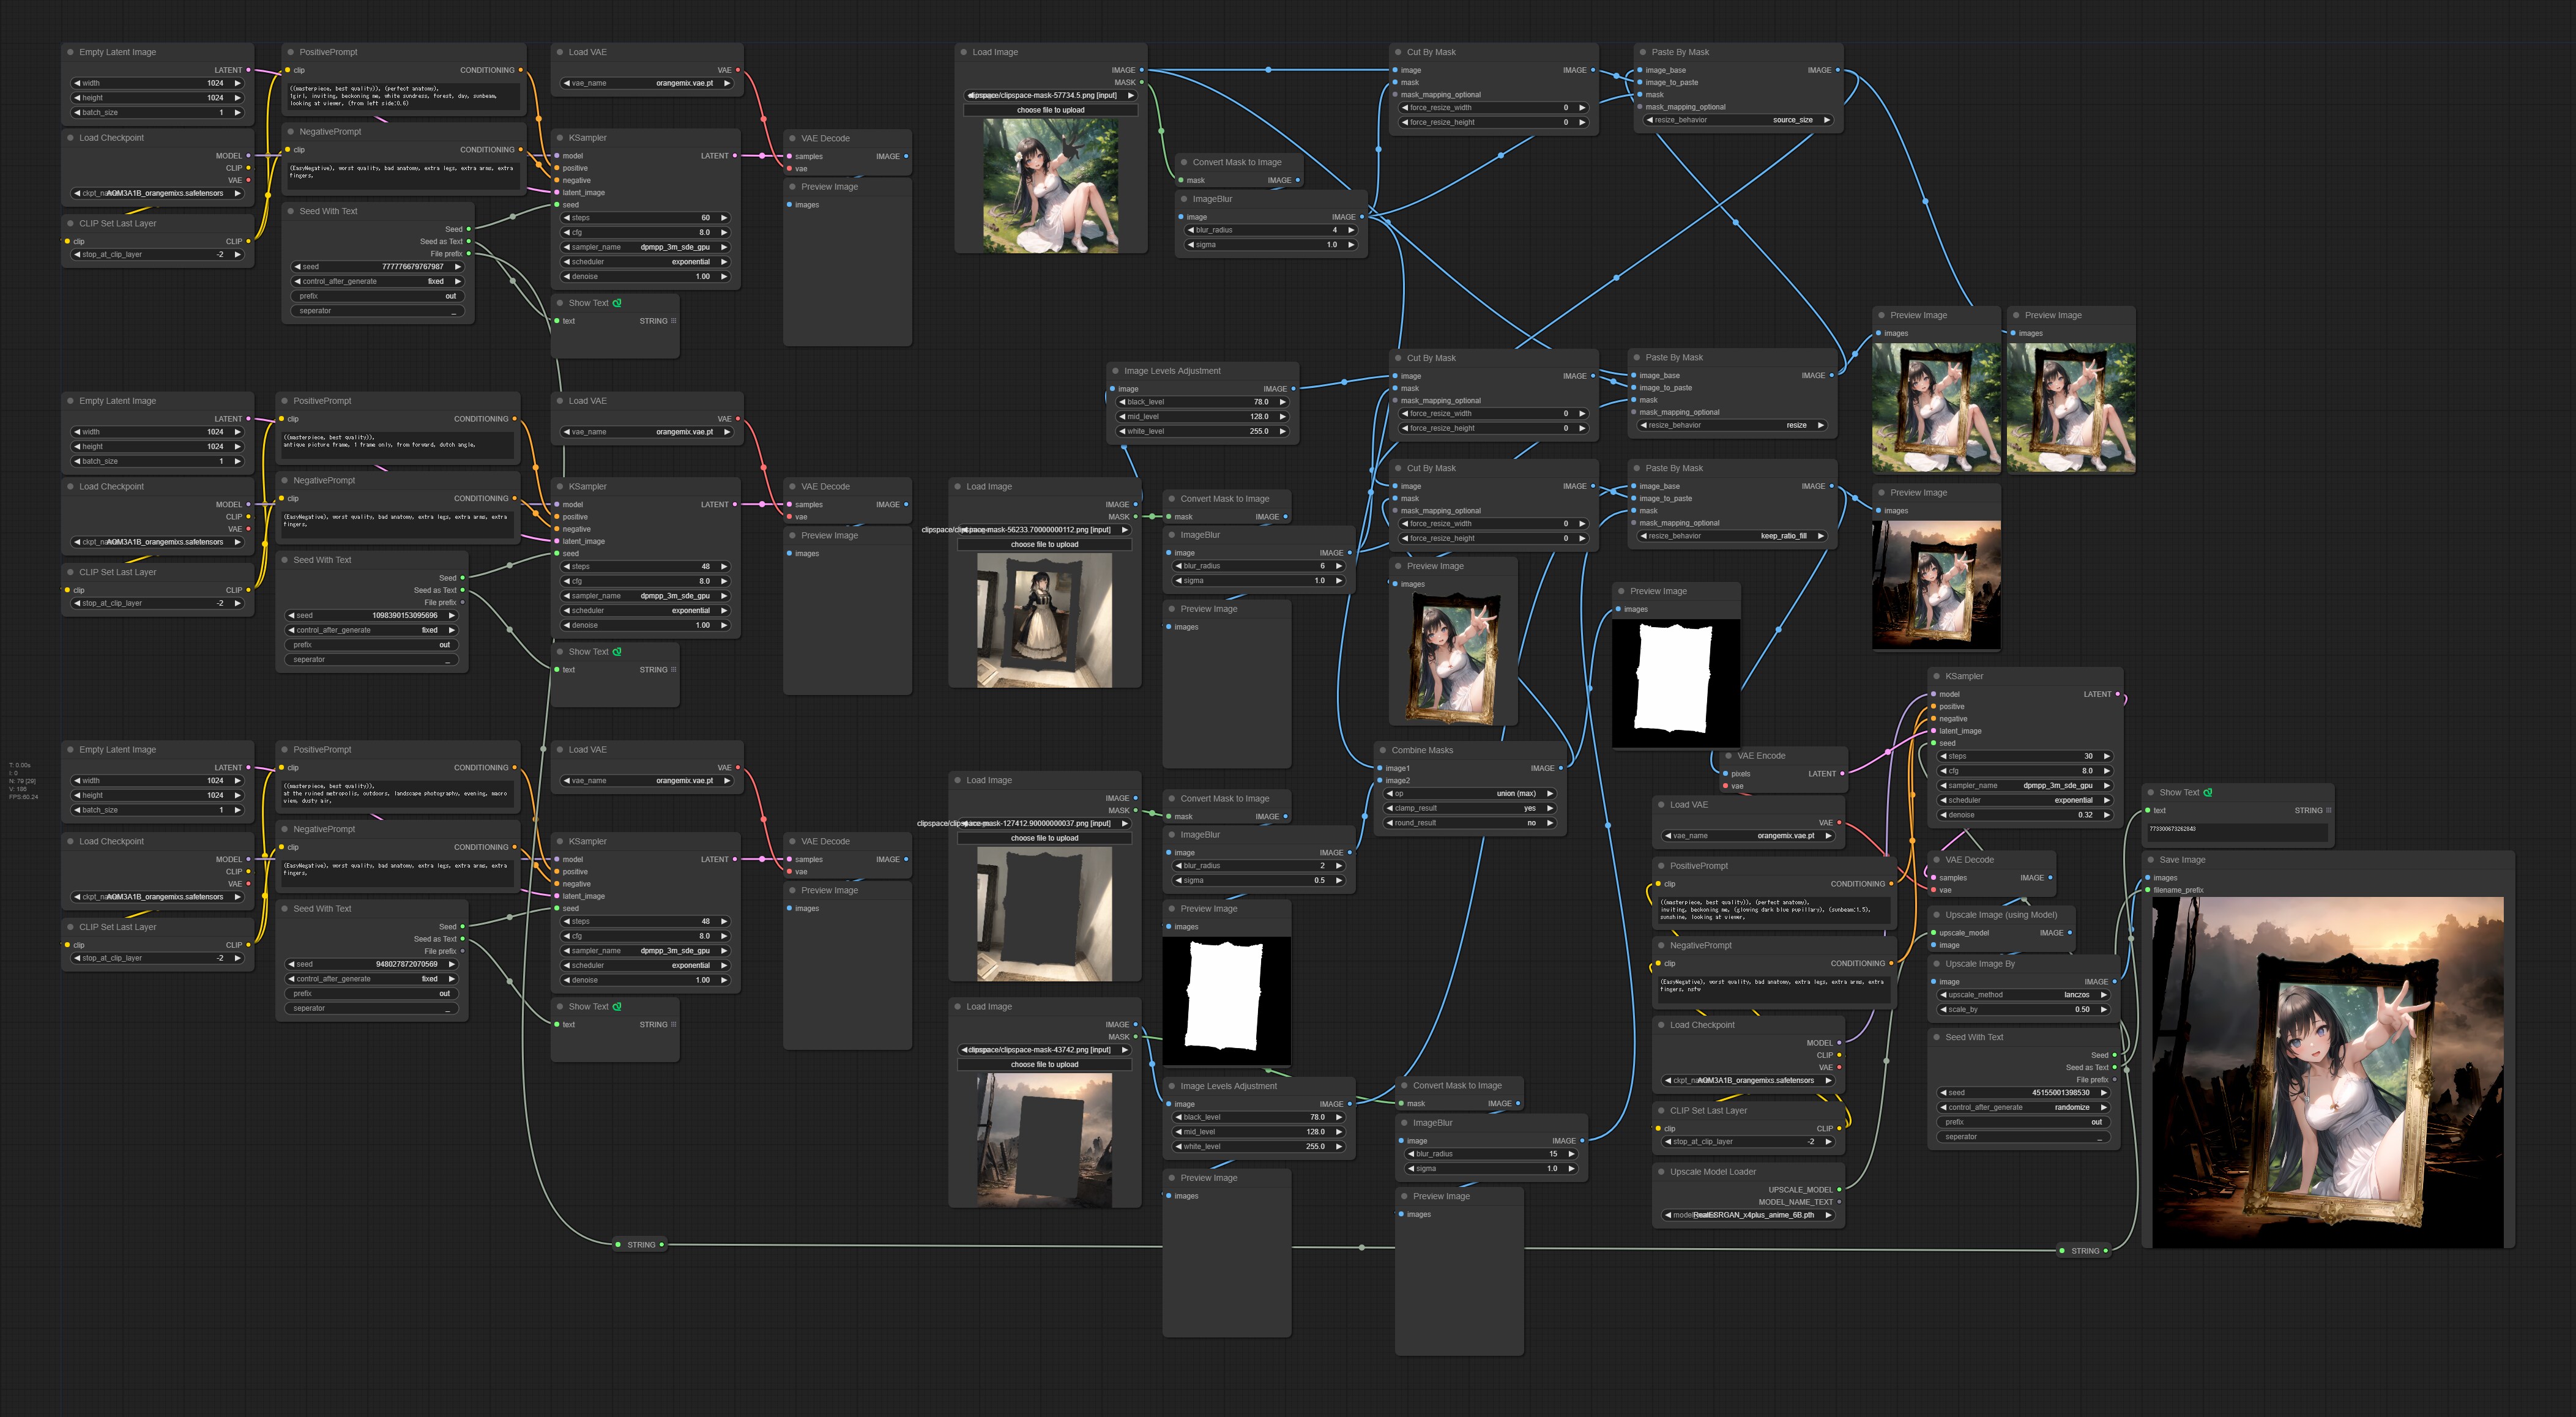Decrease blur_radius 15 using its left arrow
Screen dimensions: 2576x1417
[1411, 1154]
